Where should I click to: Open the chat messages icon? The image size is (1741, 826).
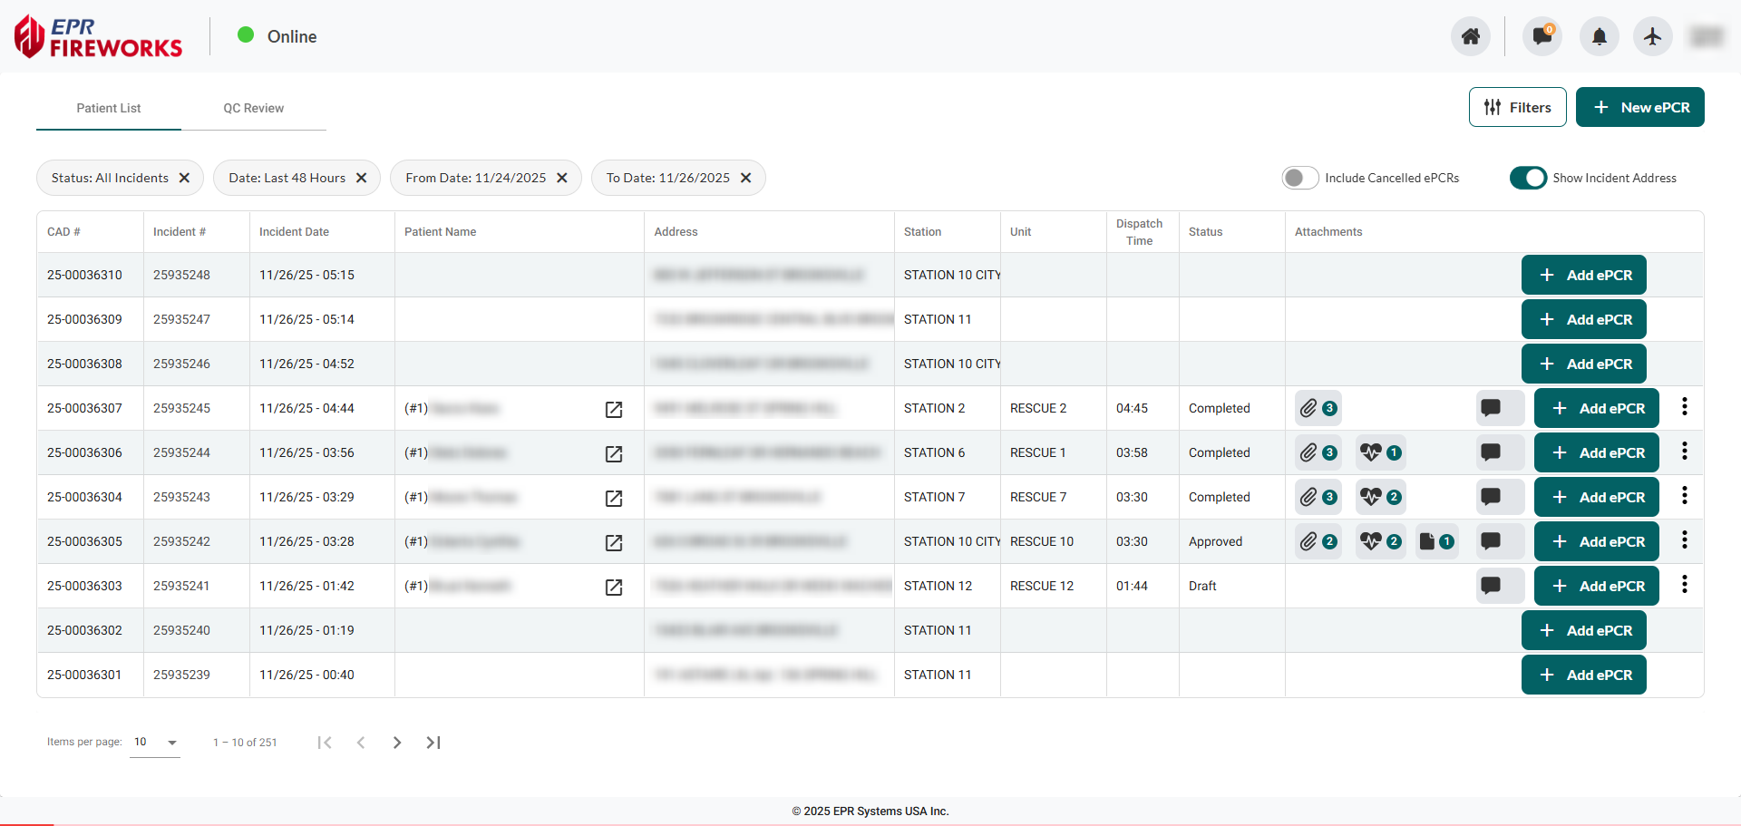(1542, 36)
